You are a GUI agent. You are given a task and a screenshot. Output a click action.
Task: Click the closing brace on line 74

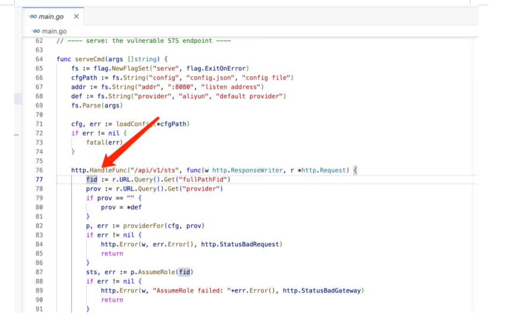[73, 152]
